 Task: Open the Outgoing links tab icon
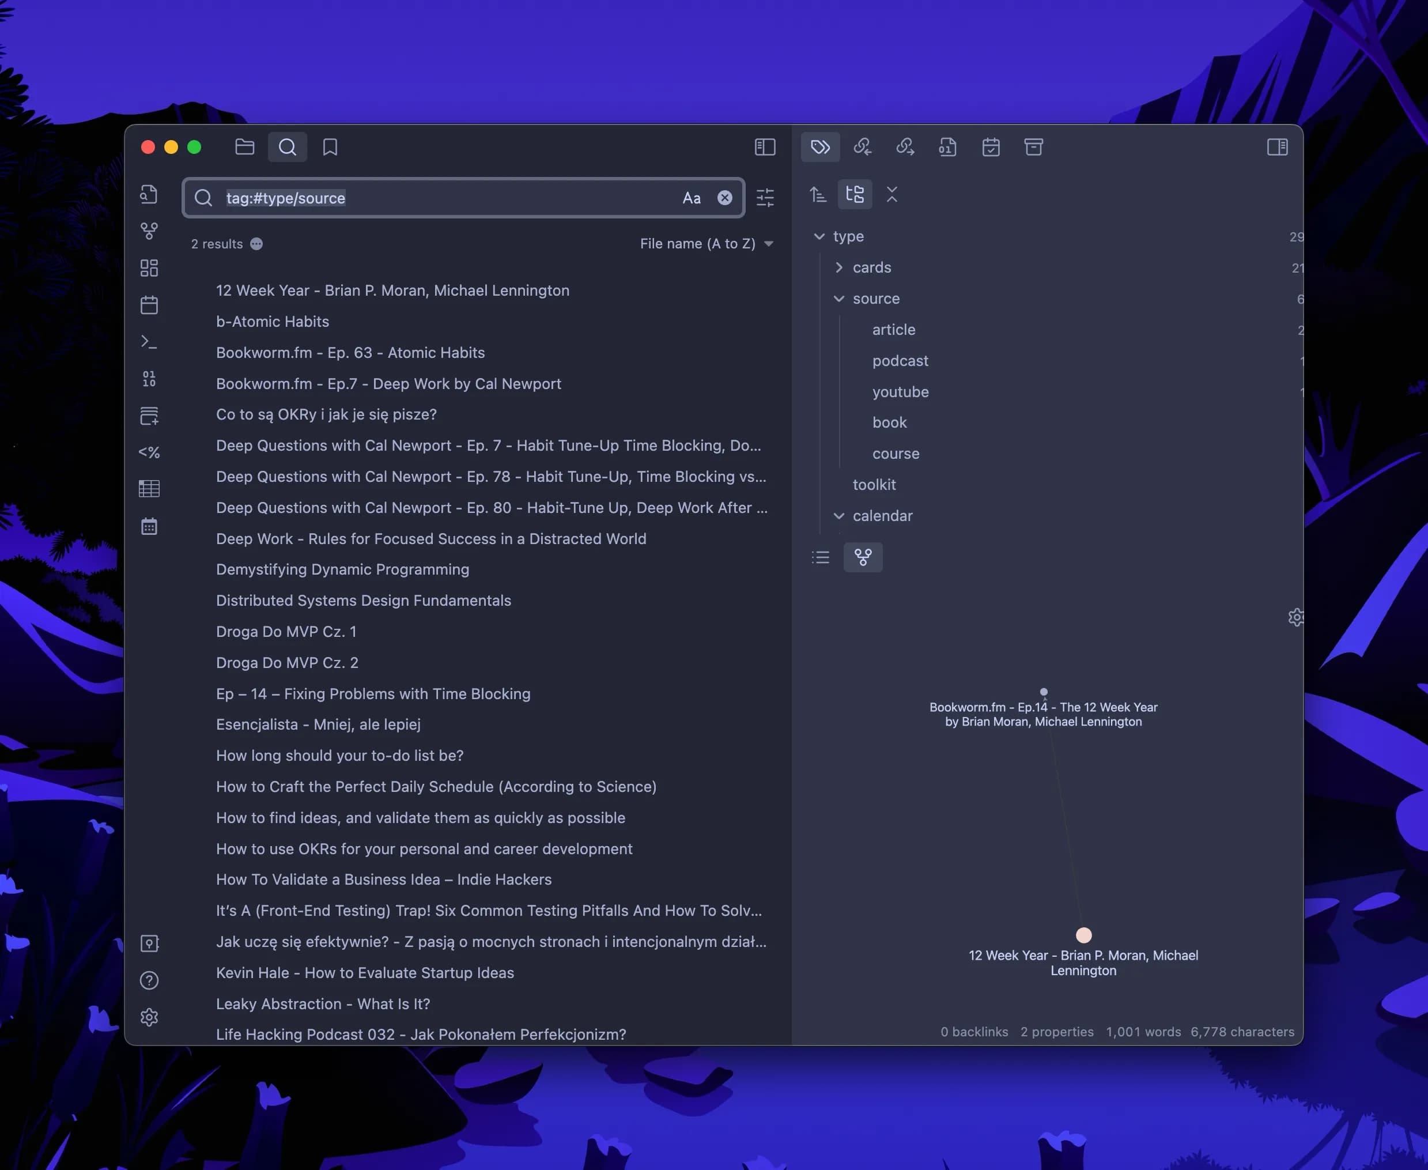click(905, 147)
